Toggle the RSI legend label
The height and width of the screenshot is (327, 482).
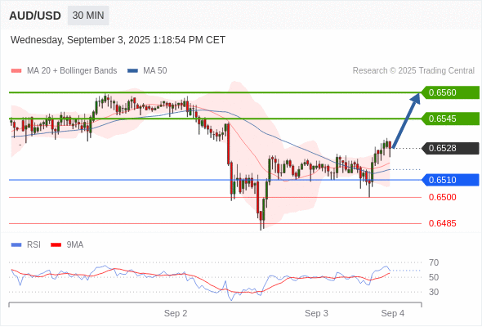pos(33,245)
